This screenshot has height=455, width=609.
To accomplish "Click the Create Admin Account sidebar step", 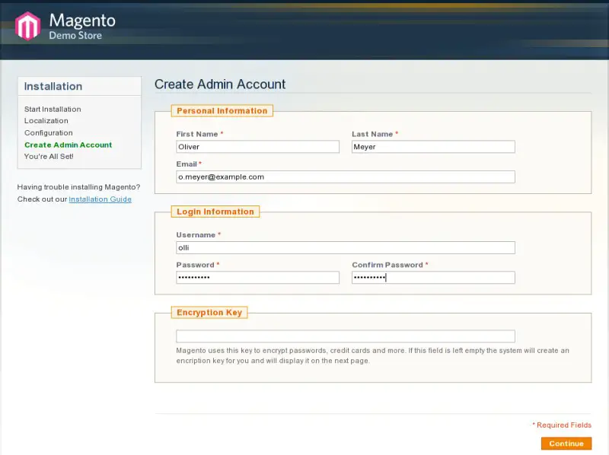I will (x=69, y=145).
